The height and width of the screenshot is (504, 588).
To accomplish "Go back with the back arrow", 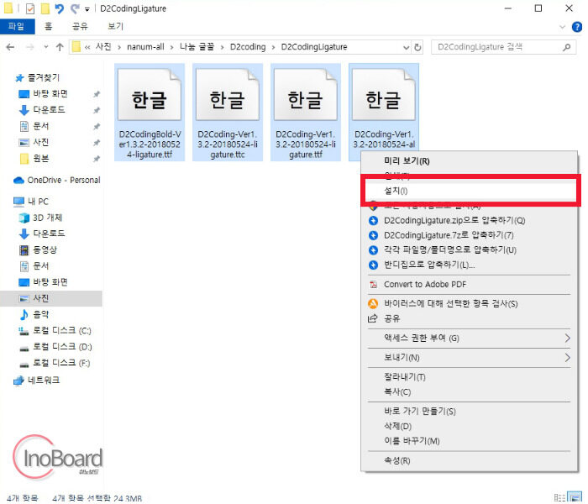I will (x=10, y=47).
